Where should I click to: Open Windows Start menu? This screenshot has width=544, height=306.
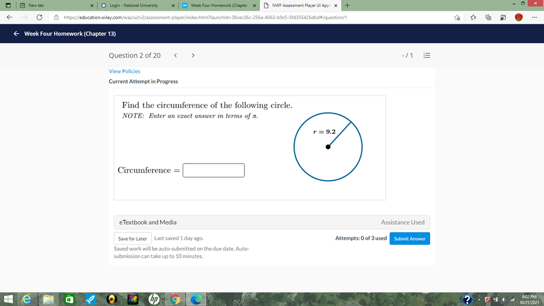tap(8, 299)
